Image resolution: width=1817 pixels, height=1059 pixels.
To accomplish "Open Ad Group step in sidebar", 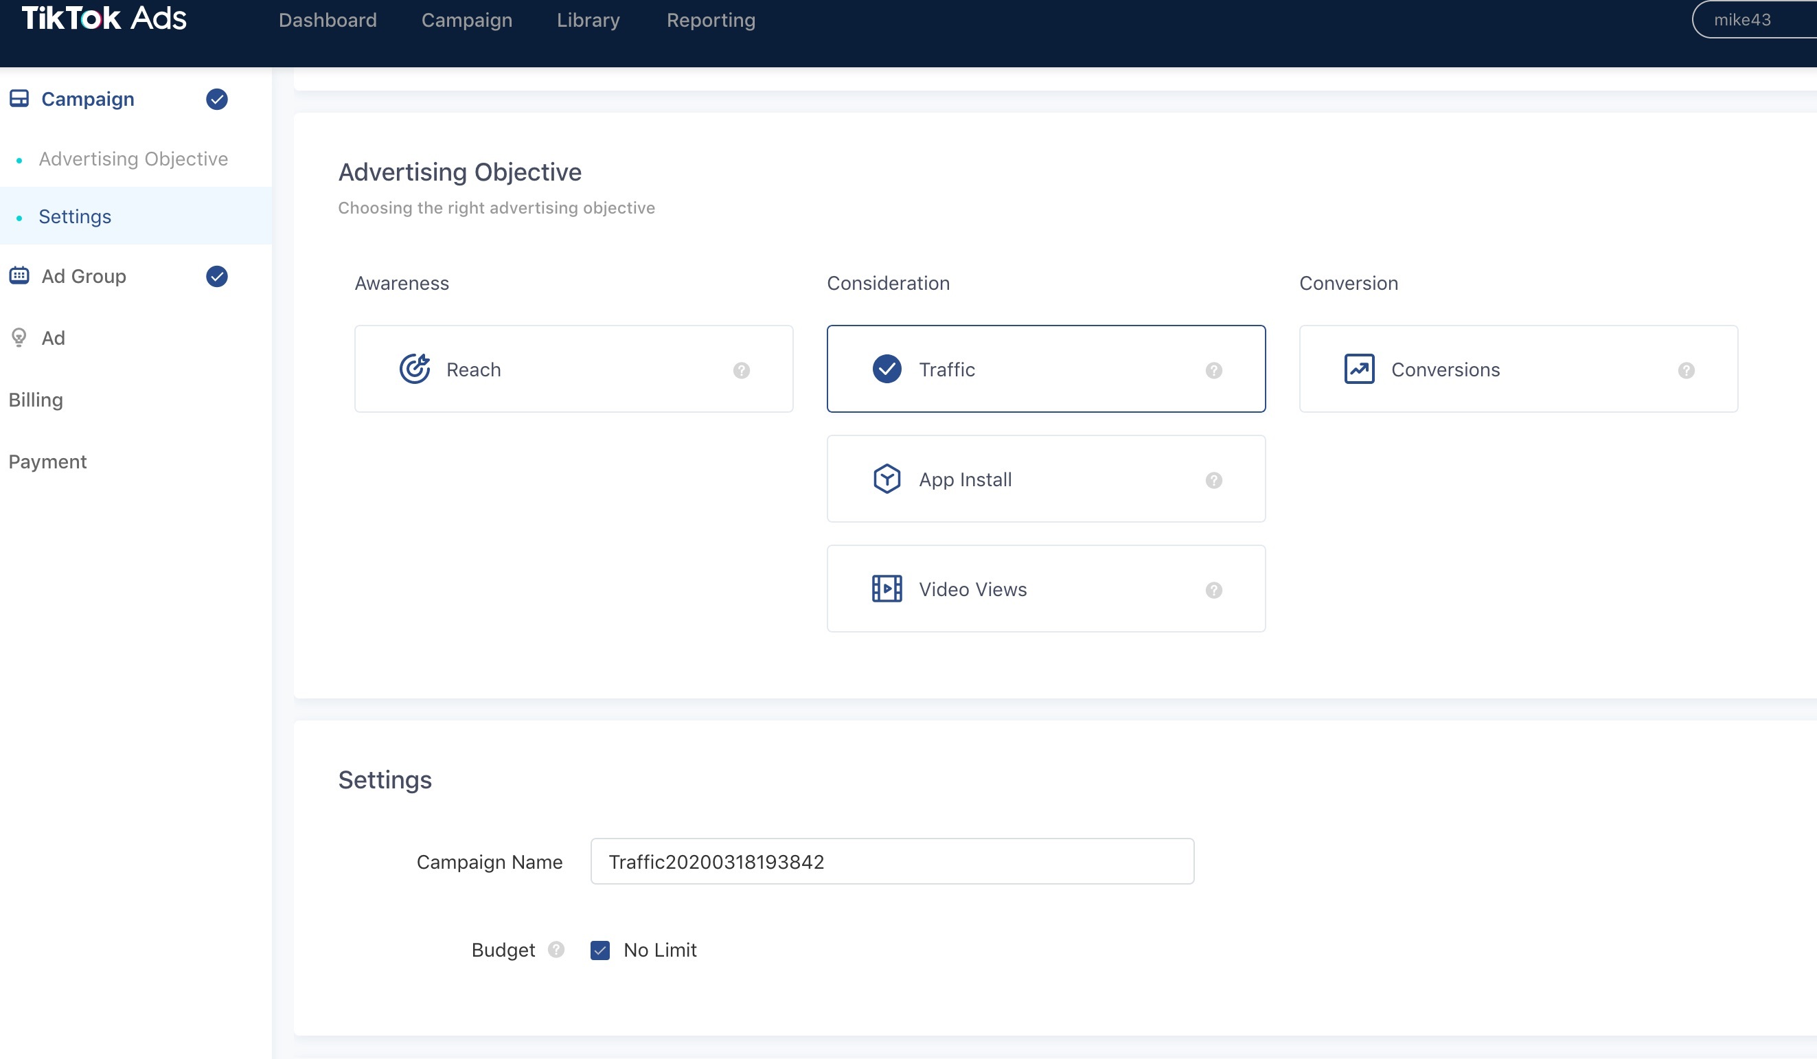I will coord(84,276).
